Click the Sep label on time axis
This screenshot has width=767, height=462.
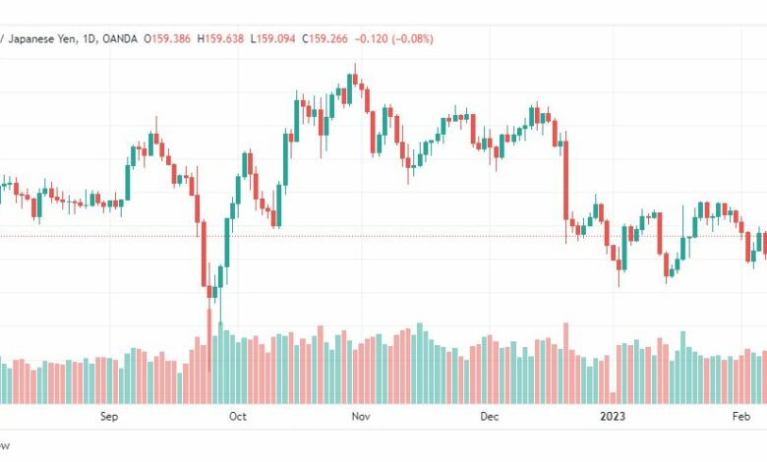tap(109, 417)
